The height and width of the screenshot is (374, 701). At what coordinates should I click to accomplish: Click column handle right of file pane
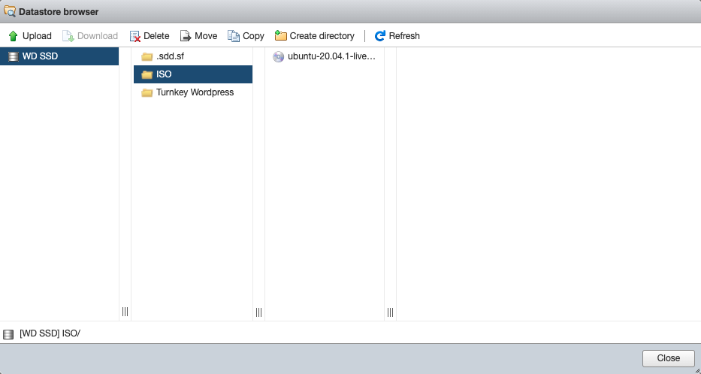click(390, 312)
